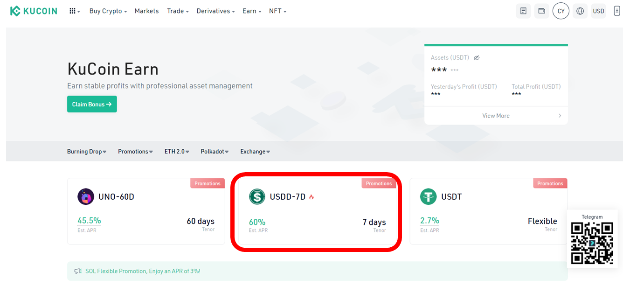Click the 2.7% Est. APR value

[429, 221]
